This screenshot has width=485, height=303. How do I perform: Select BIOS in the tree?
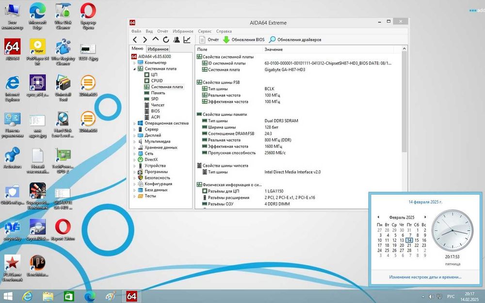pyautogui.click(x=155, y=111)
